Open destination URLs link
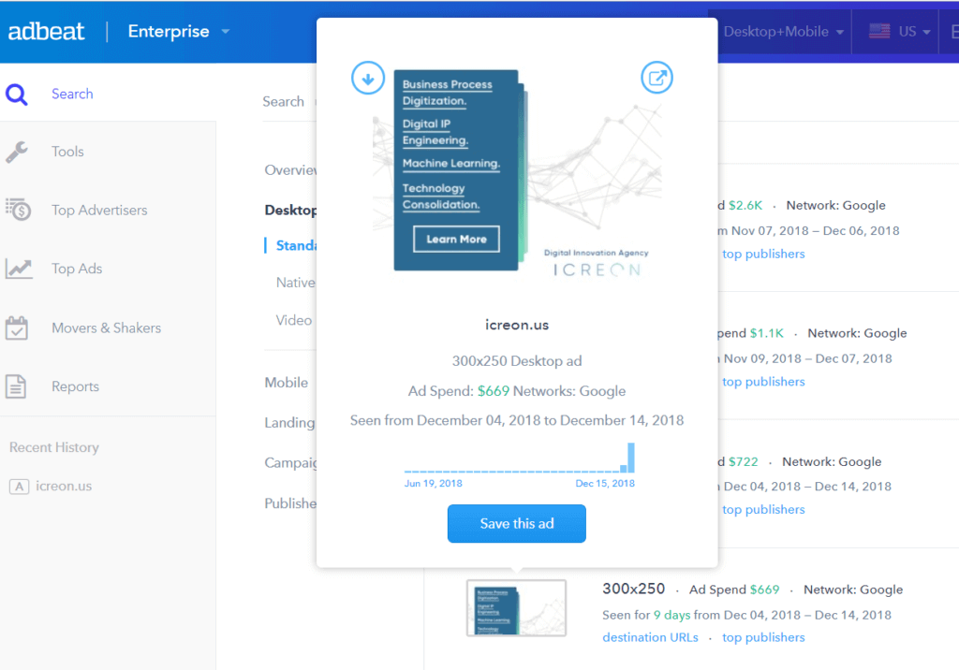This screenshot has width=959, height=670. coord(650,637)
